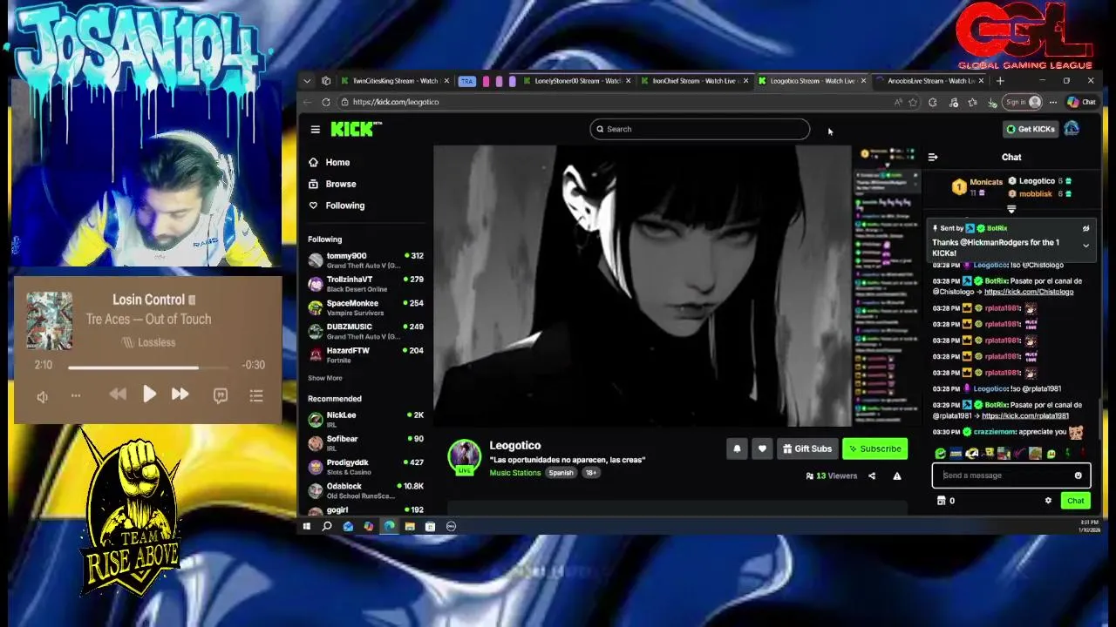Open tommy900 channel in Following list
The height and width of the screenshot is (627, 1116).
365,260
